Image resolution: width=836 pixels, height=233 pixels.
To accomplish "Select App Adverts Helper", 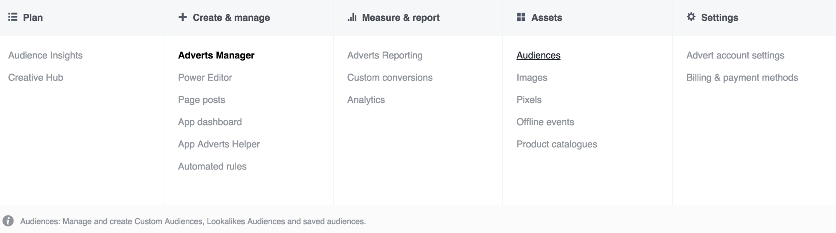I will [x=219, y=144].
